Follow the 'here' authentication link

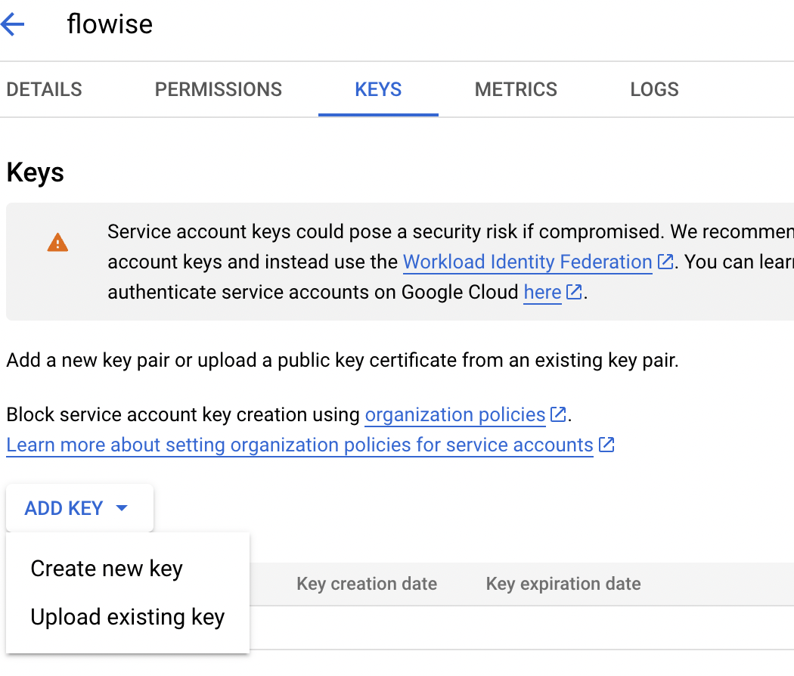pos(542,292)
